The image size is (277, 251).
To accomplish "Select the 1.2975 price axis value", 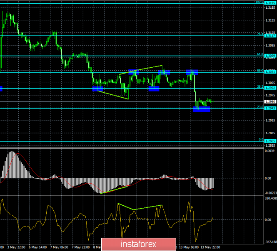I will pyautogui.click(x=270, y=95).
